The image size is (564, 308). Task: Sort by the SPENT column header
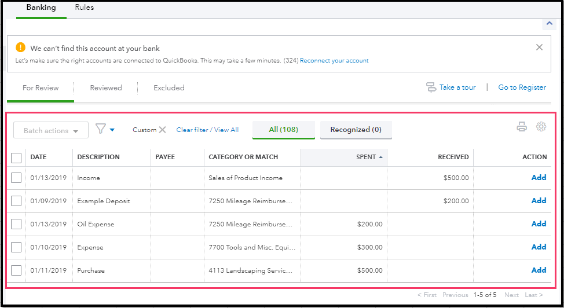366,157
